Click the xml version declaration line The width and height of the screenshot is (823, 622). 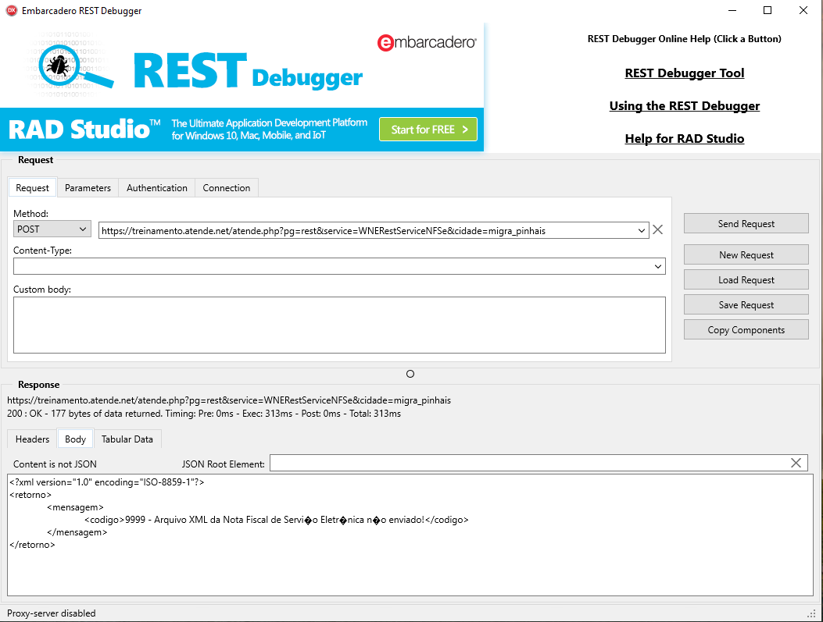coord(107,482)
